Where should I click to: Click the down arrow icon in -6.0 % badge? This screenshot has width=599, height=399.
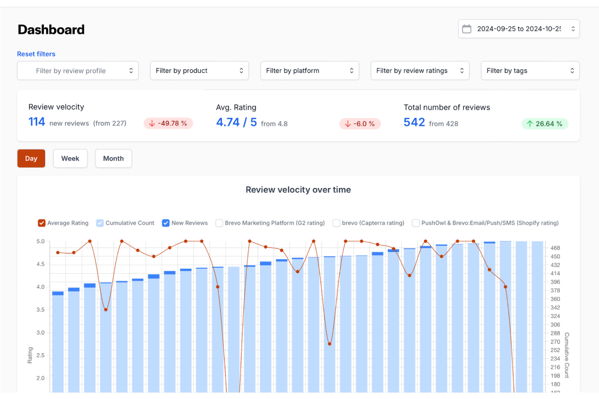(x=348, y=124)
